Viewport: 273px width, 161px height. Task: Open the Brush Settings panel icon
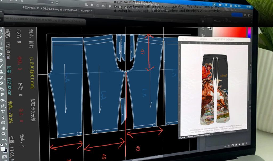(203, 36)
